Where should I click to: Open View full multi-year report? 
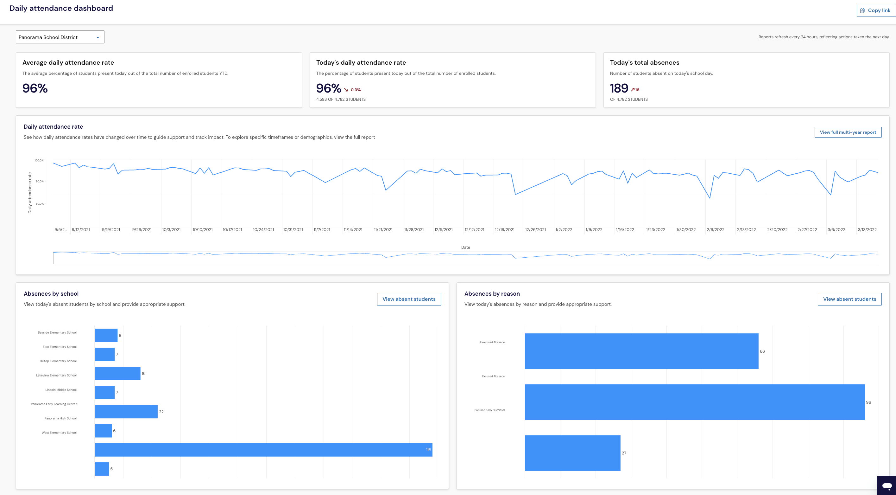(x=848, y=132)
